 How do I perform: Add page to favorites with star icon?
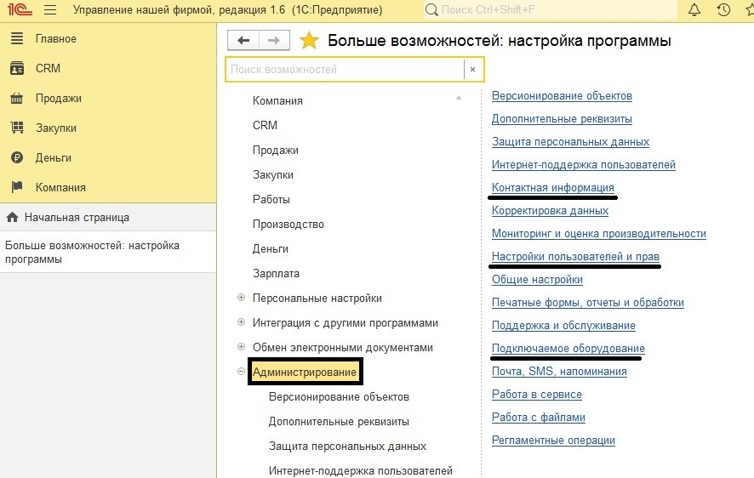click(310, 41)
